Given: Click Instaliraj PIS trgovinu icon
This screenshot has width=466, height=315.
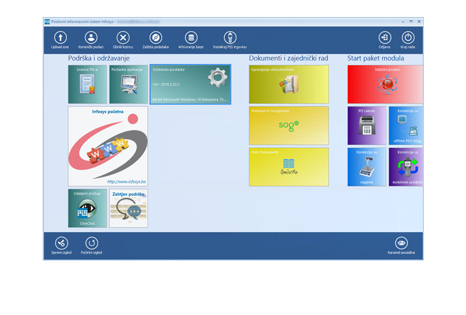Looking at the screenshot, I should [230, 37].
